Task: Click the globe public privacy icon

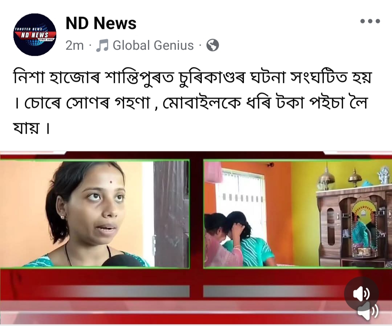Action: (212, 45)
